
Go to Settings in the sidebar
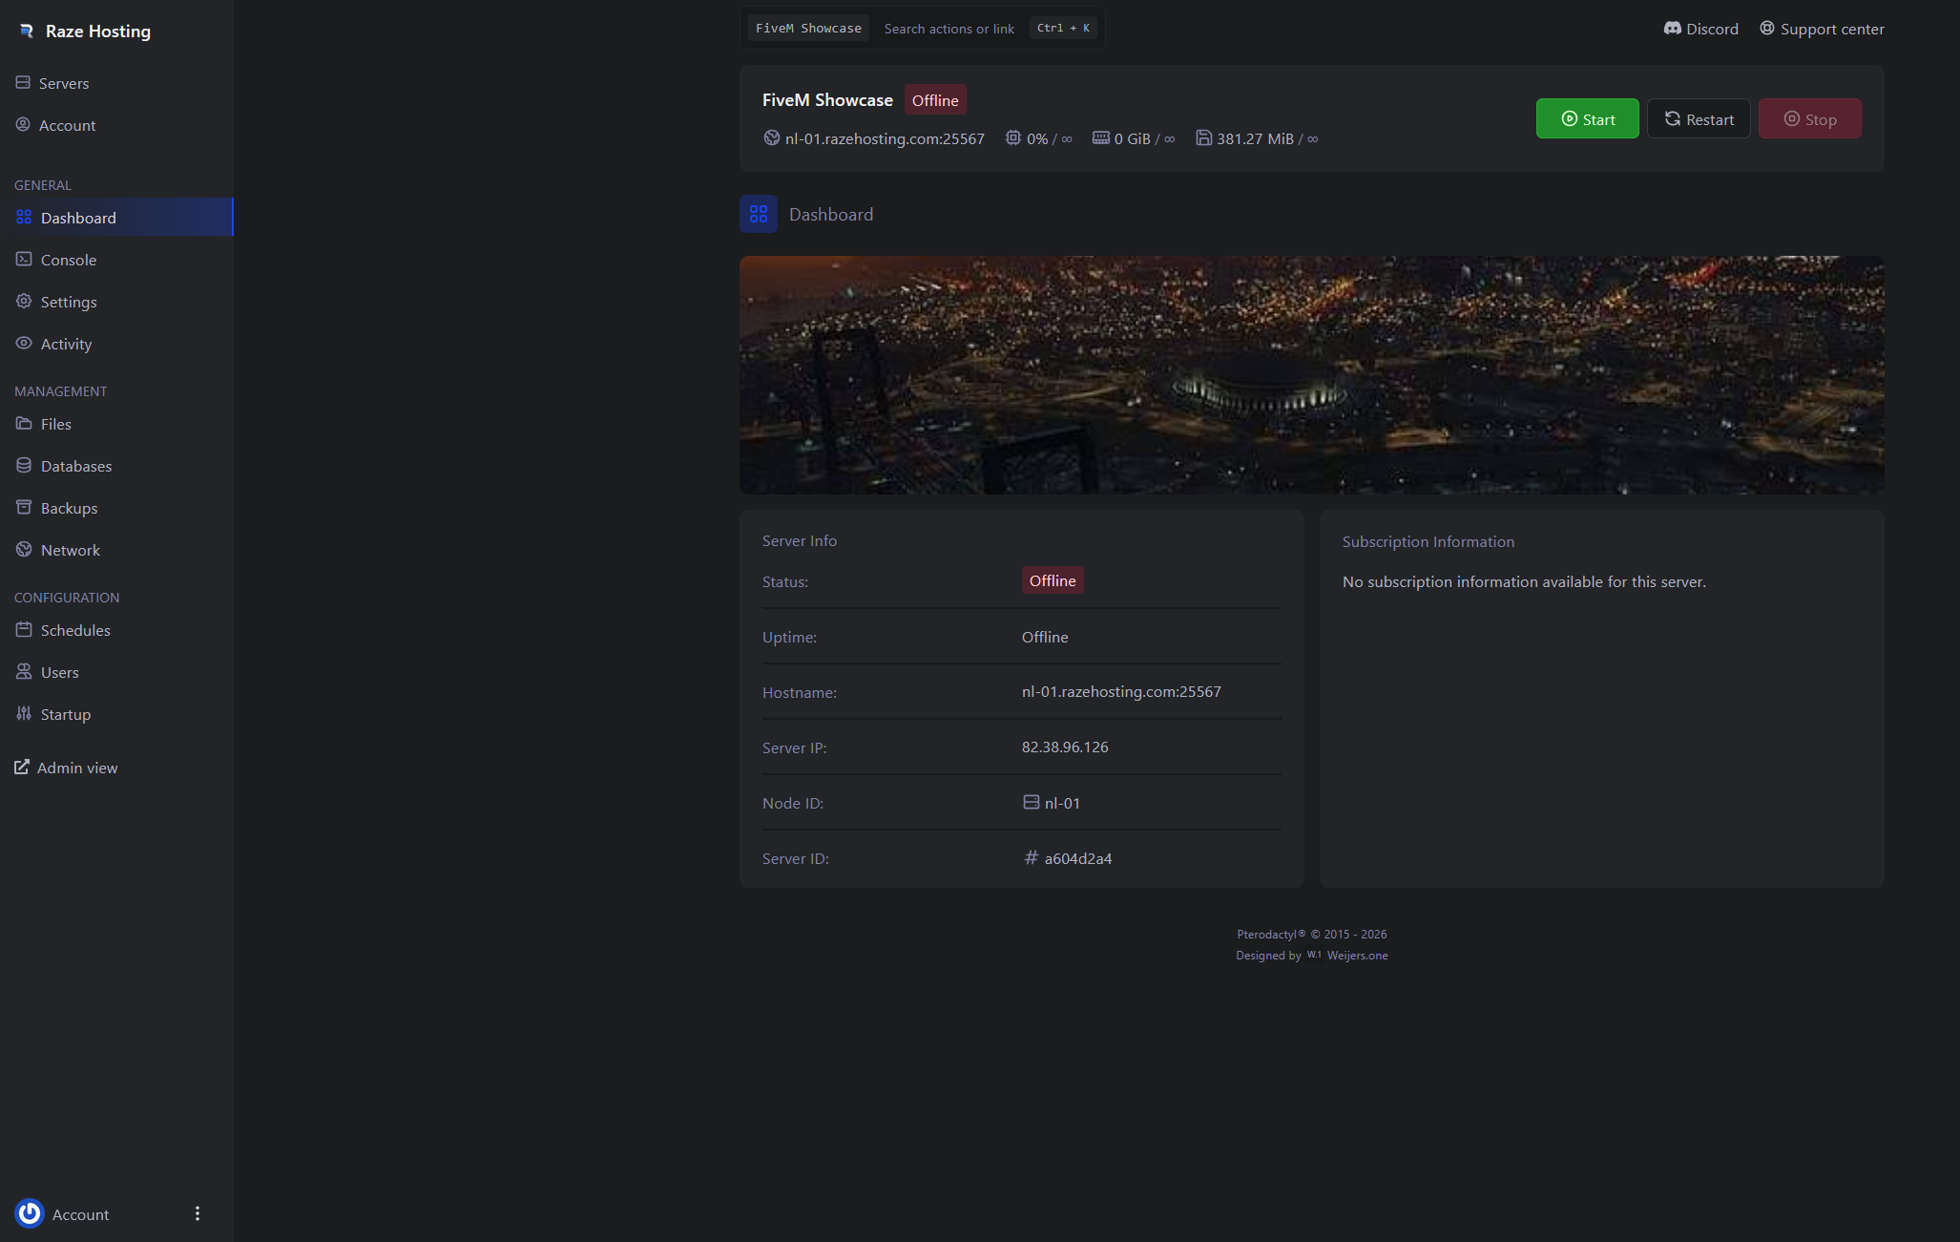(116, 302)
